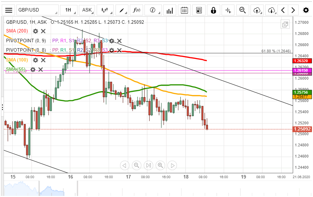The height and width of the screenshot is (197, 313).
Task: Open the GBP/USD instrument dropdown
Action: click(x=37, y=10)
